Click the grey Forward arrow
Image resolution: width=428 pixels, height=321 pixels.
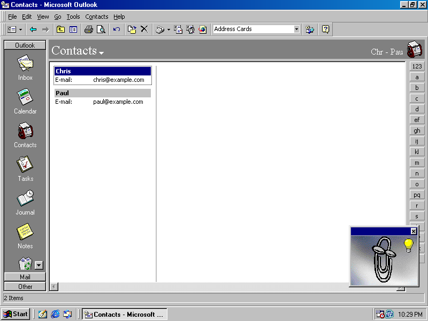coord(45,29)
